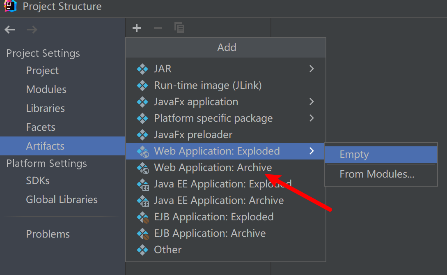
Task: Click the Copy artifact toolbar icon
Action: pos(179,28)
